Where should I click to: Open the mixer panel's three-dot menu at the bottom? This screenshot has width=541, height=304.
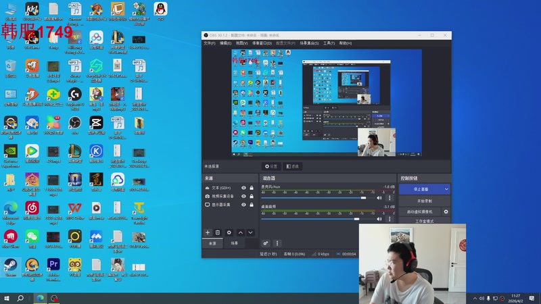[277, 243]
